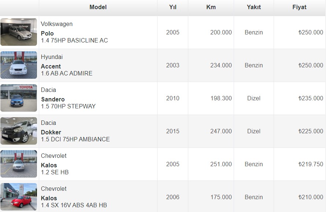Click the ₺250.000 price of the Polo
The image size is (326, 212).
point(311,32)
